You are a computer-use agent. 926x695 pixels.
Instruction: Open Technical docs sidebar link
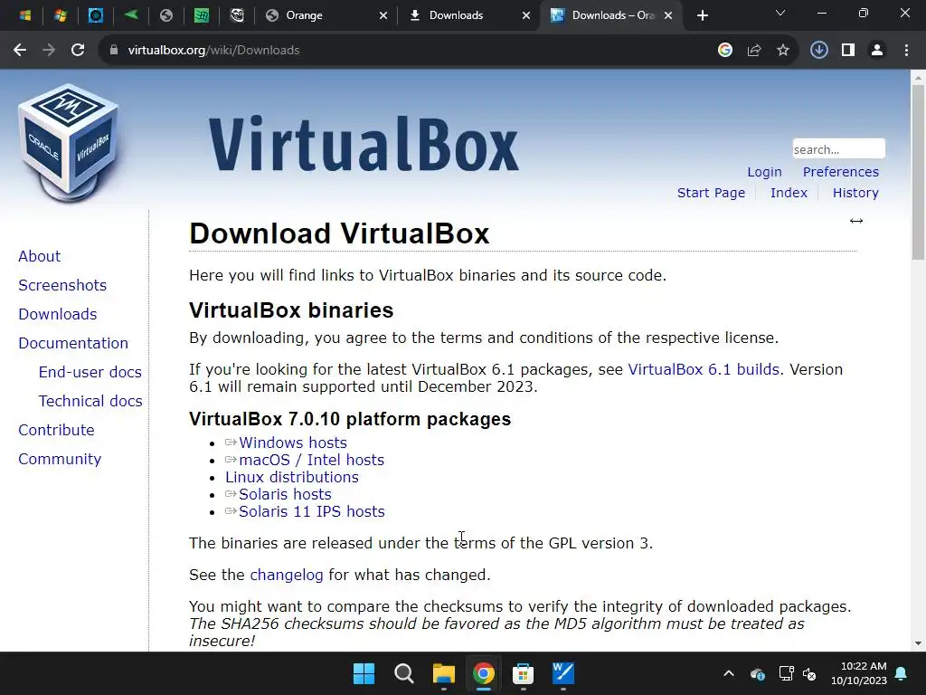click(x=90, y=401)
